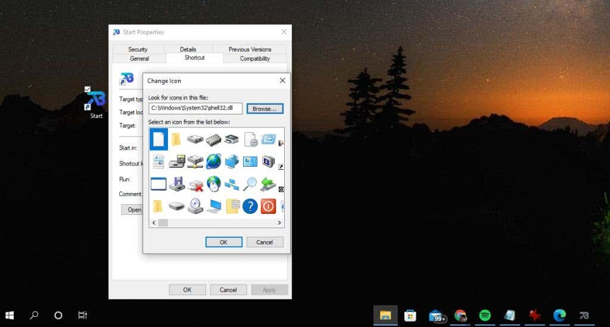This screenshot has width=610, height=327.
Task: Click the Browse... button
Action: pyautogui.click(x=265, y=108)
